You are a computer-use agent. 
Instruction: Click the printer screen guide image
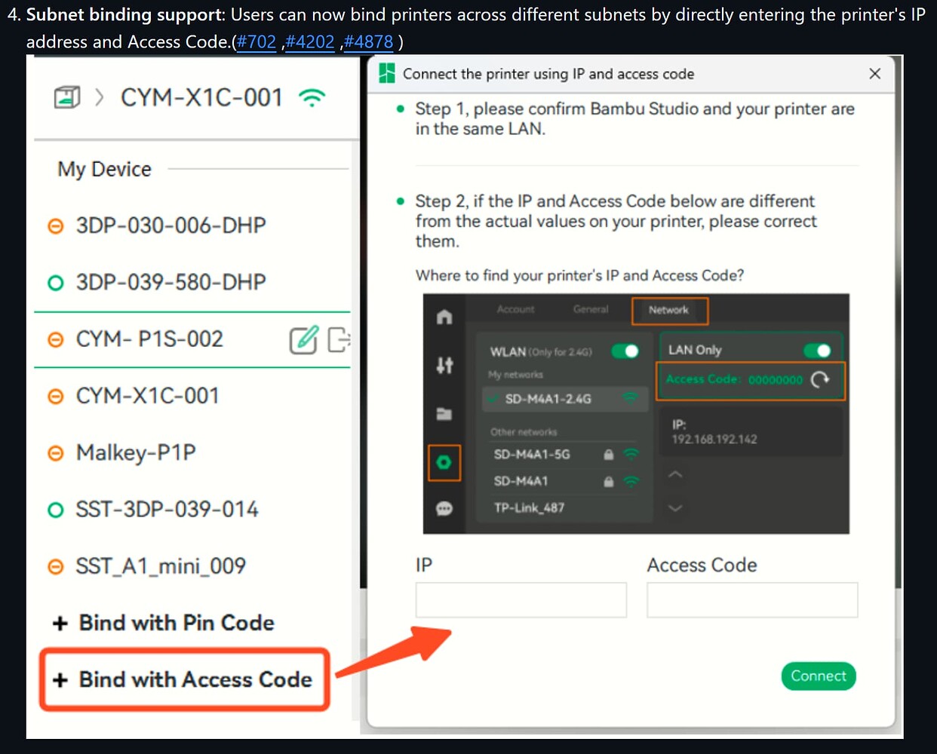coord(636,414)
